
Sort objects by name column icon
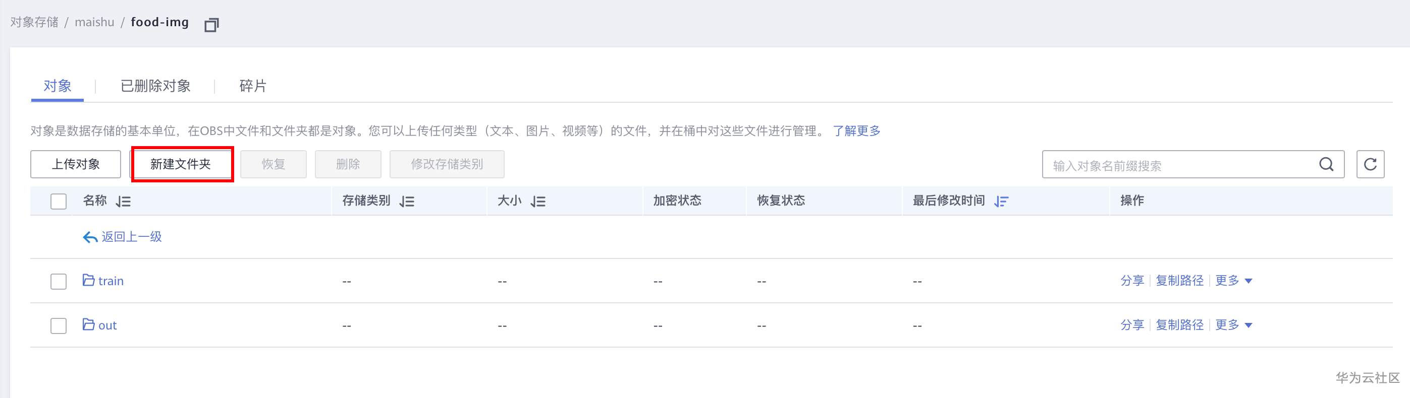123,202
